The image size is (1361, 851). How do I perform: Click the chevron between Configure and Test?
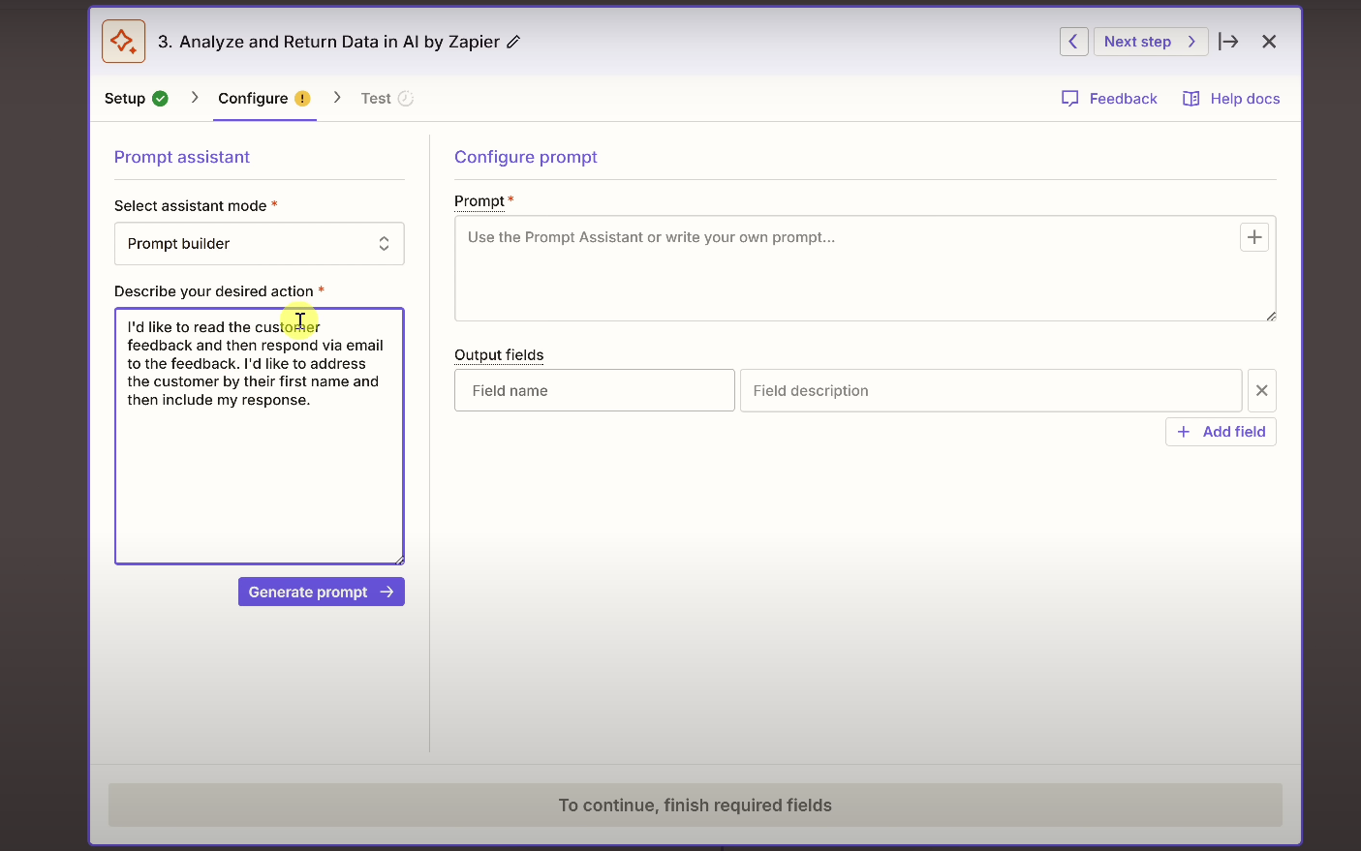pyautogui.click(x=337, y=98)
